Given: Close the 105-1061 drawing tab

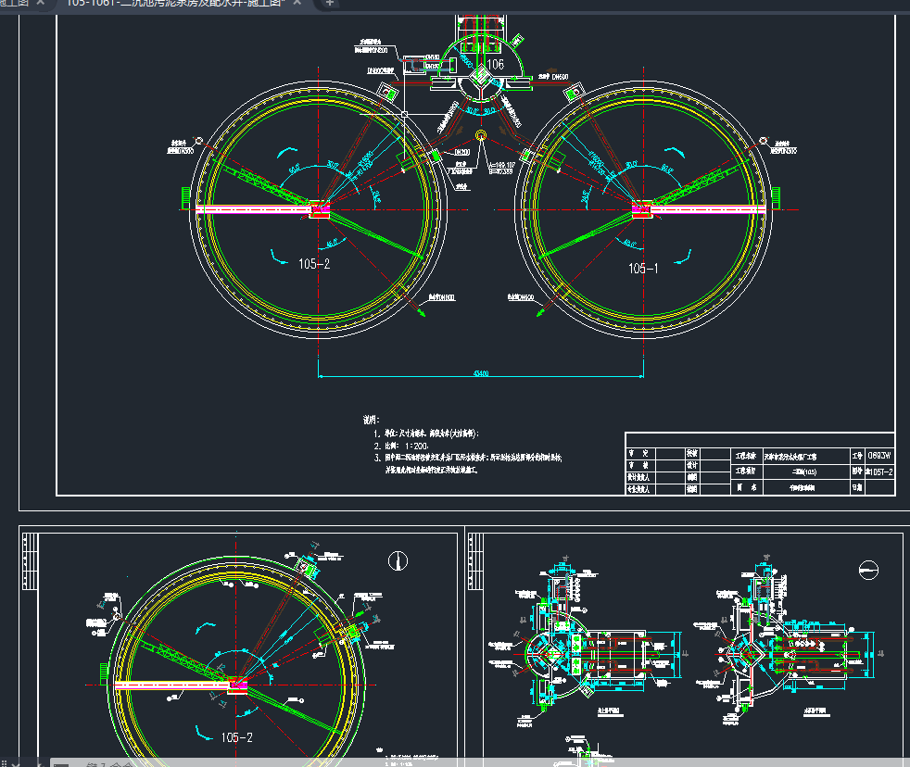Looking at the screenshot, I should (297, 3).
